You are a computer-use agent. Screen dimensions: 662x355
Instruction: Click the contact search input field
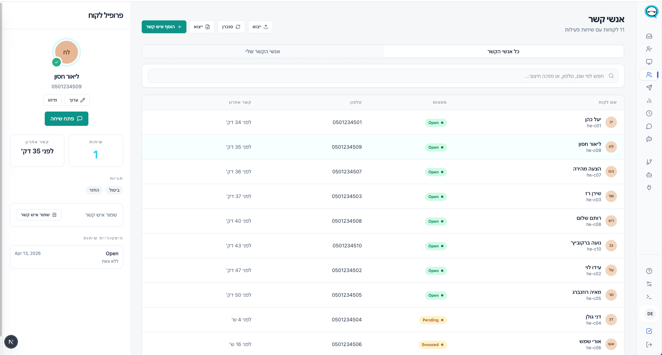(x=383, y=76)
